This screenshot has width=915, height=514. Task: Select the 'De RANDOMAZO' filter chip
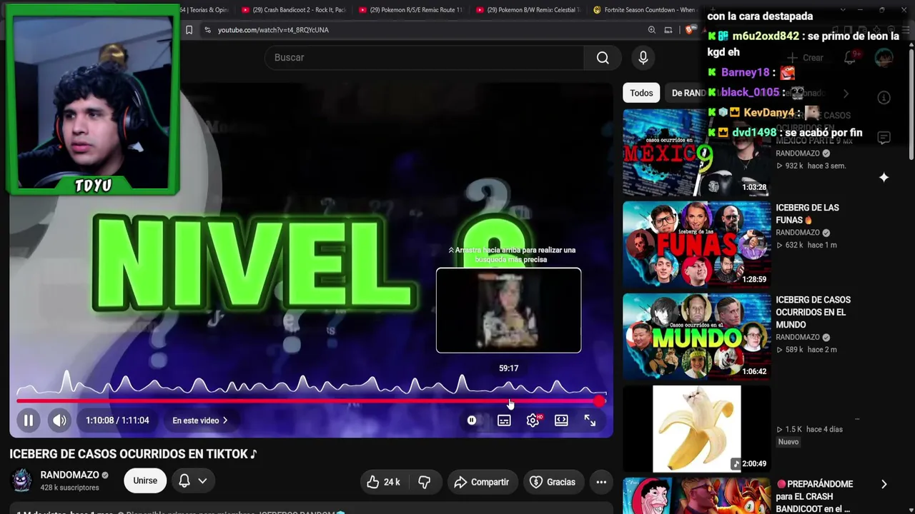690,93
